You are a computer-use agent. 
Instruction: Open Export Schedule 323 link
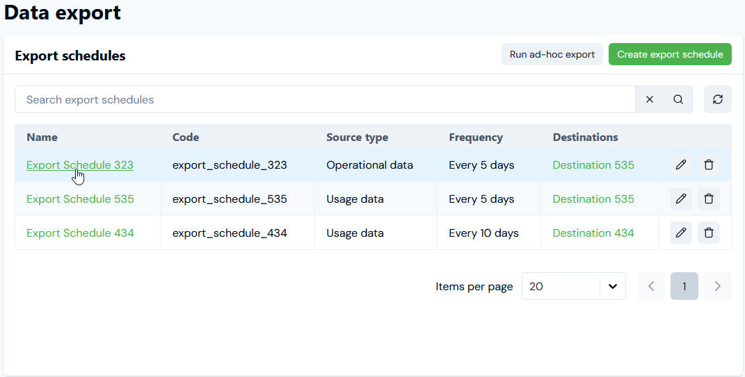pyautogui.click(x=80, y=165)
